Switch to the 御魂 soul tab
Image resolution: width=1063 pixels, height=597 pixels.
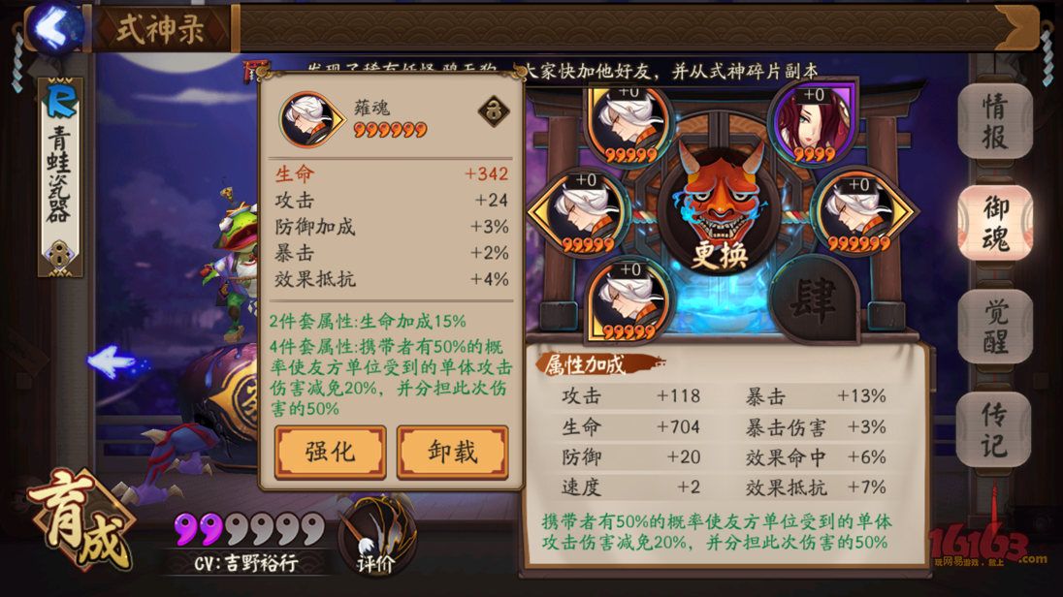[994, 224]
